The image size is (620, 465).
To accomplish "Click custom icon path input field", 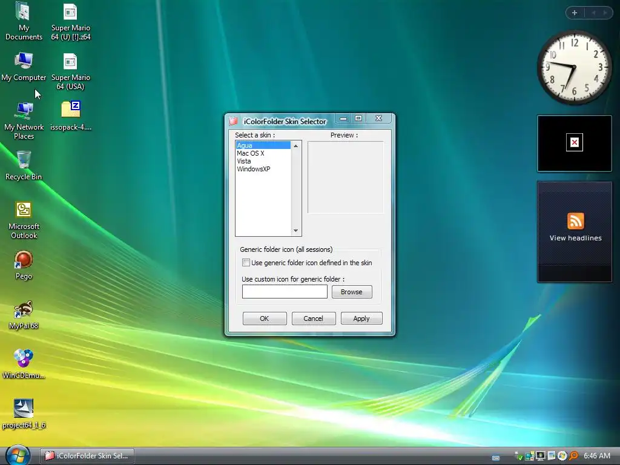I will click(x=285, y=292).
